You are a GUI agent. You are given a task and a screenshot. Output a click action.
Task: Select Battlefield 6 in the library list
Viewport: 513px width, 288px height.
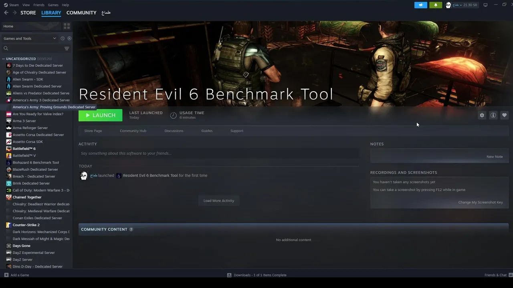pos(24,148)
